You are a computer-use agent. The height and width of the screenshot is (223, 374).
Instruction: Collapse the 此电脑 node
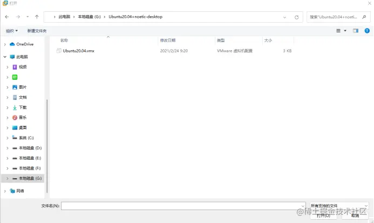coord(5,57)
